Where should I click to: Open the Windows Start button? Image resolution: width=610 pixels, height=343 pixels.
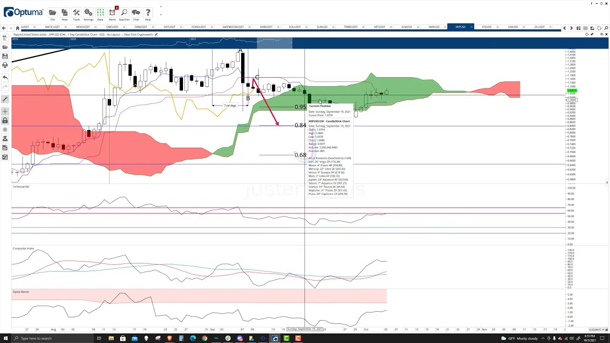coord(7,338)
